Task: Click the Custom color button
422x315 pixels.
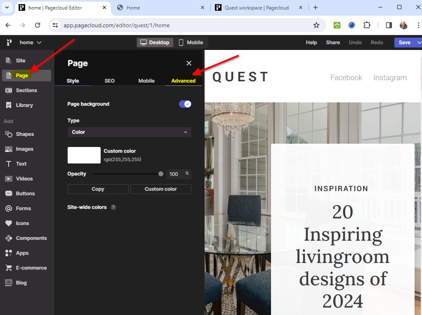Action: coord(161,189)
